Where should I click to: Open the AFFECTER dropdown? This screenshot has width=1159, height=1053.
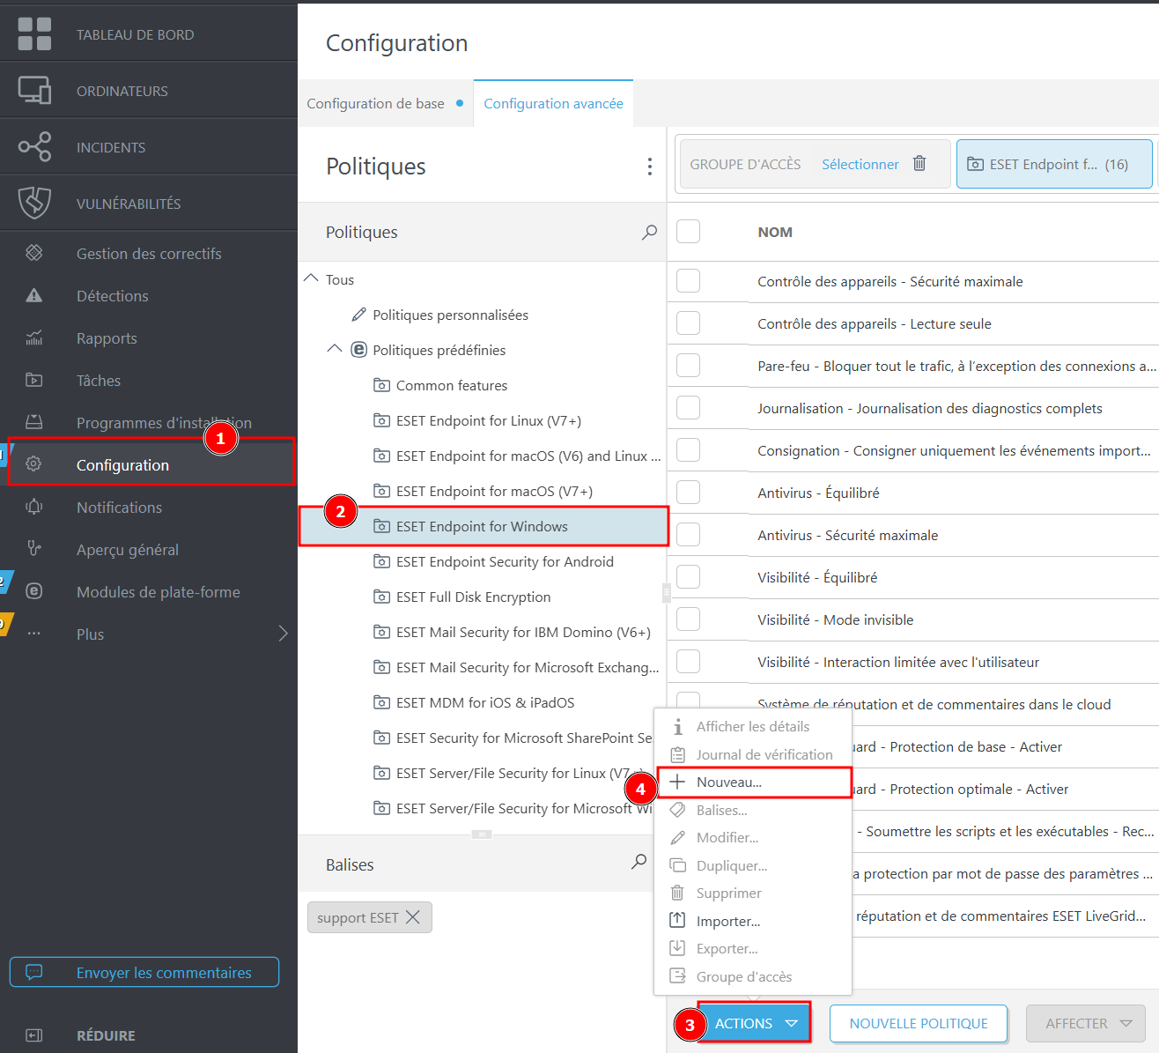(x=1086, y=1023)
